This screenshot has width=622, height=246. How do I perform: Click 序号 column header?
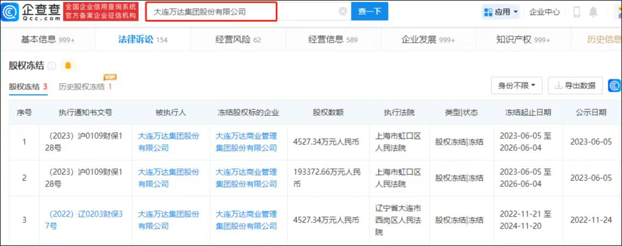tap(24, 112)
